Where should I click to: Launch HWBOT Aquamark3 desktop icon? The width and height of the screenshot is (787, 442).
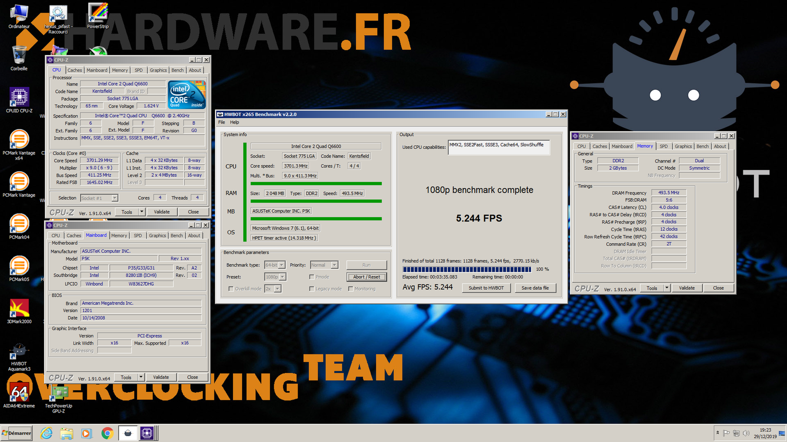[x=19, y=357]
